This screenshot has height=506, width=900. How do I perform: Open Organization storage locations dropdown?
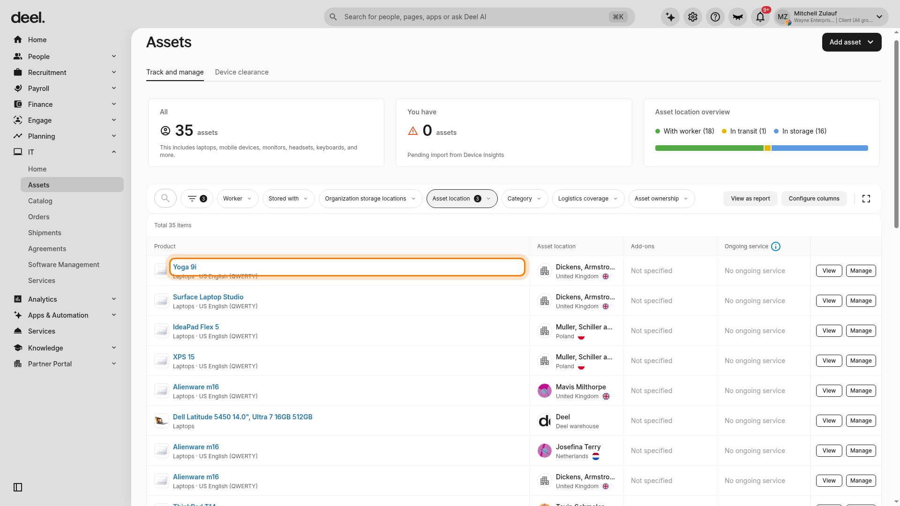pos(370,199)
